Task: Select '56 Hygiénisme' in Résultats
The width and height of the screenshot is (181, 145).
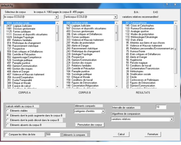Action: (x=148, y=60)
